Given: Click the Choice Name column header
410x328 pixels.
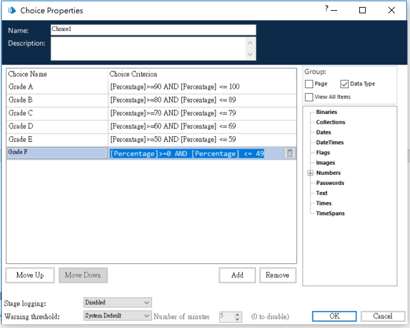Looking at the screenshot, I should 57,74.
